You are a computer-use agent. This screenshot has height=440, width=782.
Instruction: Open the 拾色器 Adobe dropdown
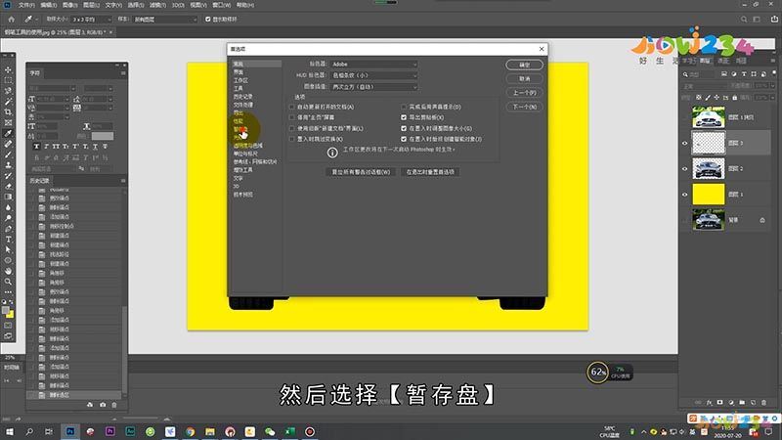(373, 64)
